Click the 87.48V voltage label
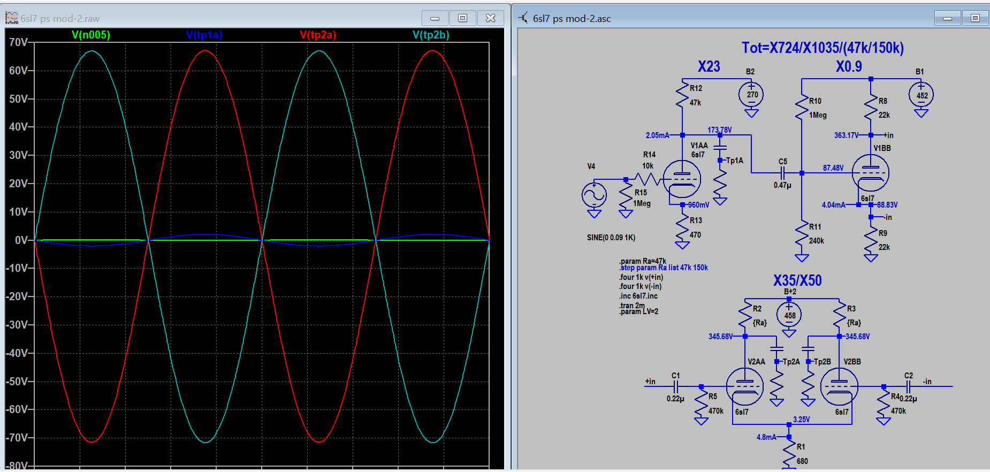Image resolution: width=990 pixels, height=472 pixels. pyautogui.click(x=833, y=168)
